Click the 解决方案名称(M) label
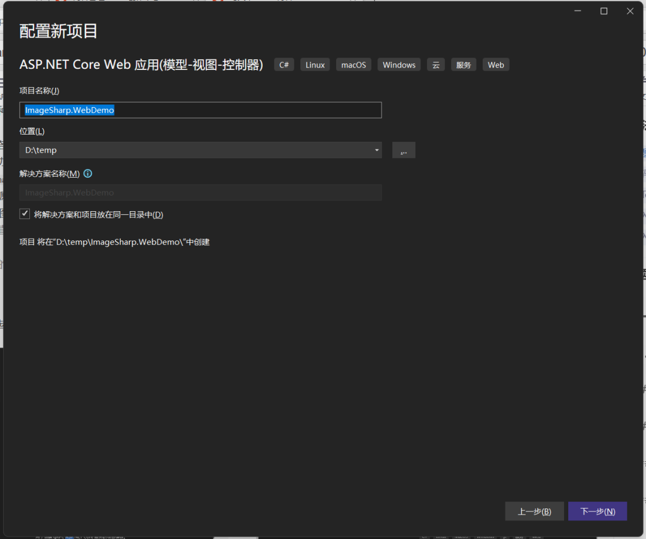 pos(50,173)
